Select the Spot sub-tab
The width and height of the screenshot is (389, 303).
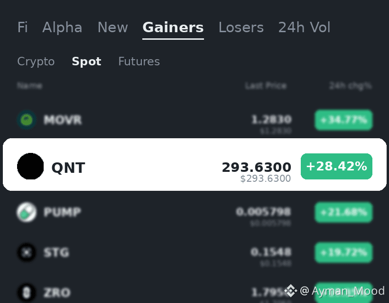tap(86, 62)
